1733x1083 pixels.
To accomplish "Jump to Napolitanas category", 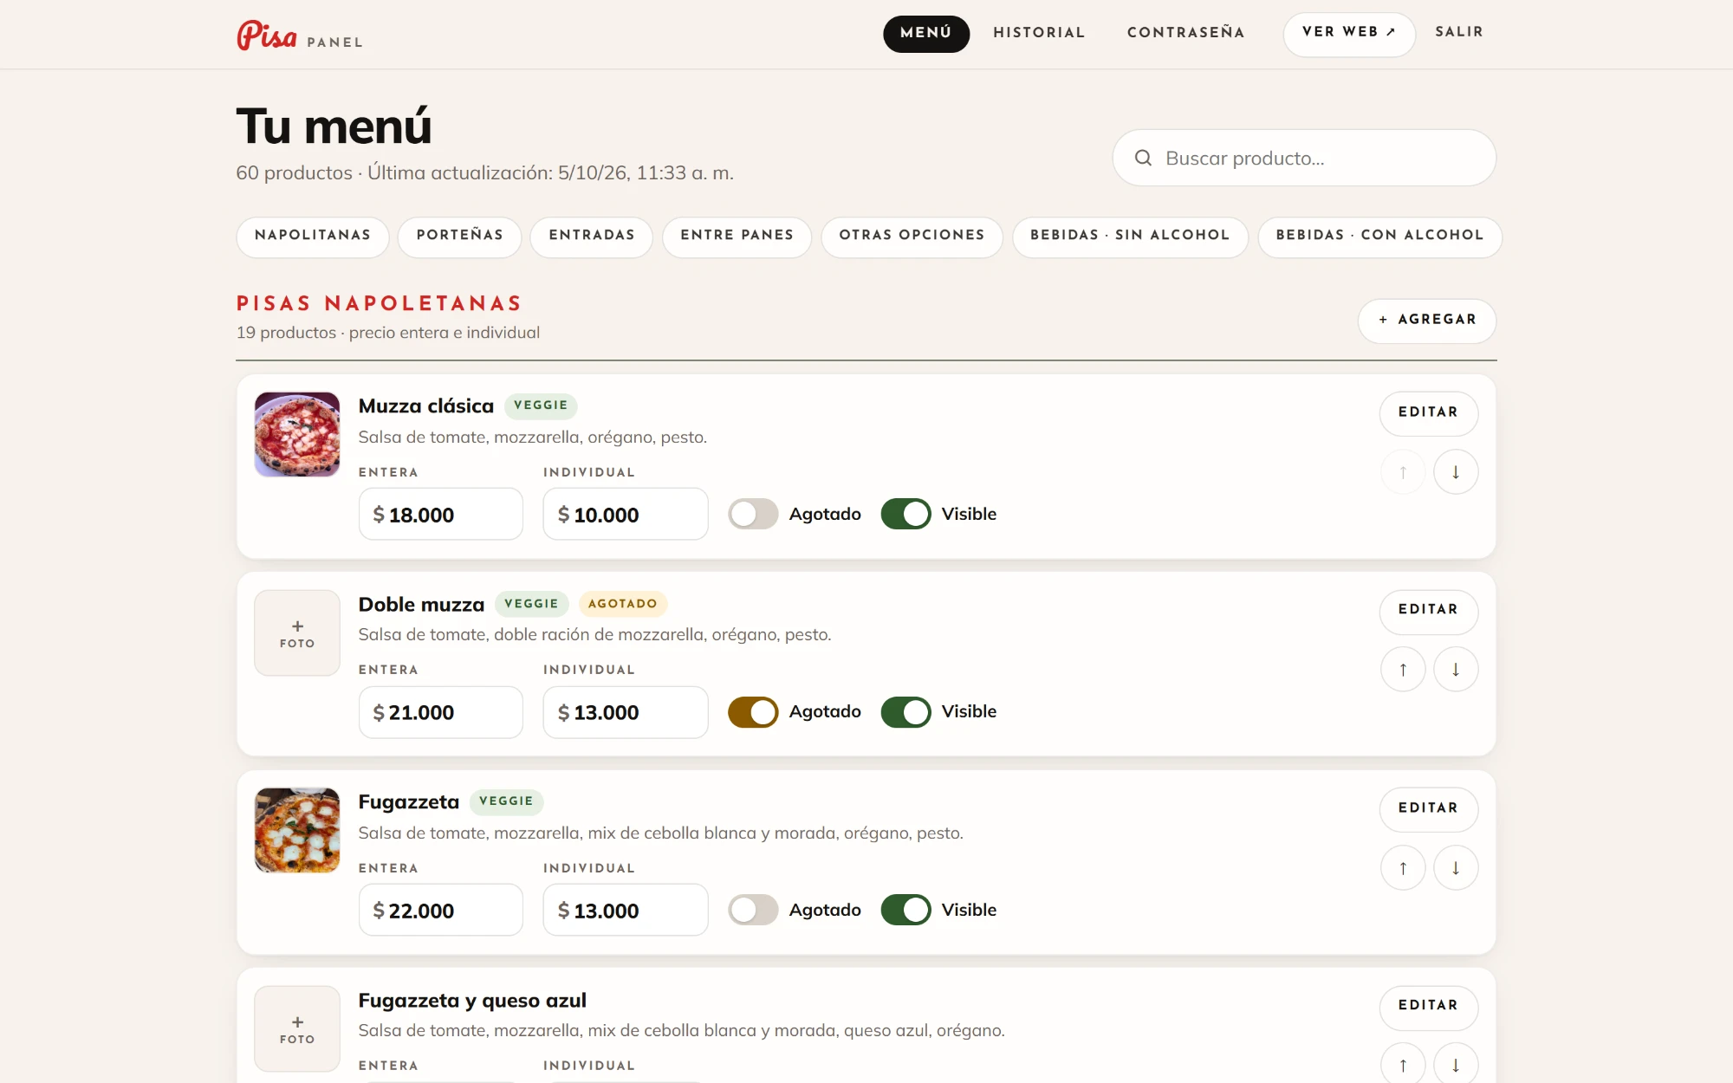I will tap(312, 236).
